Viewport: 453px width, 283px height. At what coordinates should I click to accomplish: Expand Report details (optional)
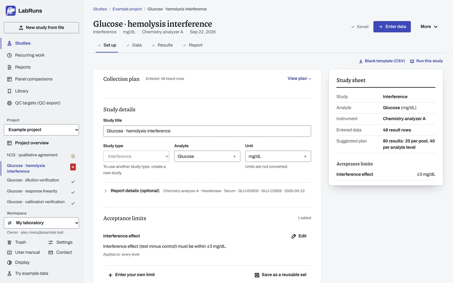(x=131, y=191)
